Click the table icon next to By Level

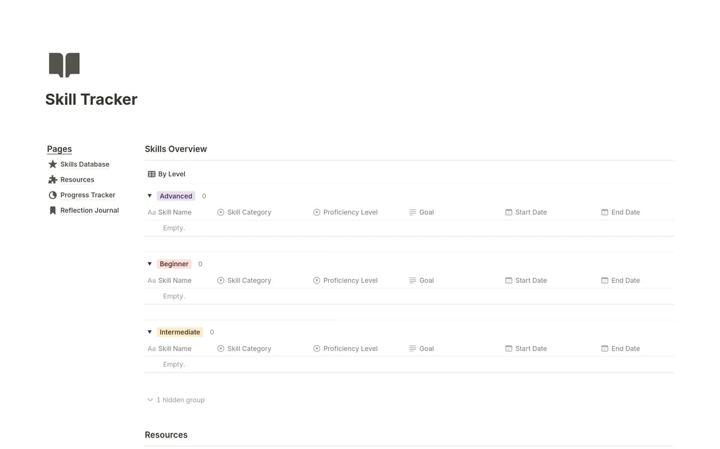[150, 174]
